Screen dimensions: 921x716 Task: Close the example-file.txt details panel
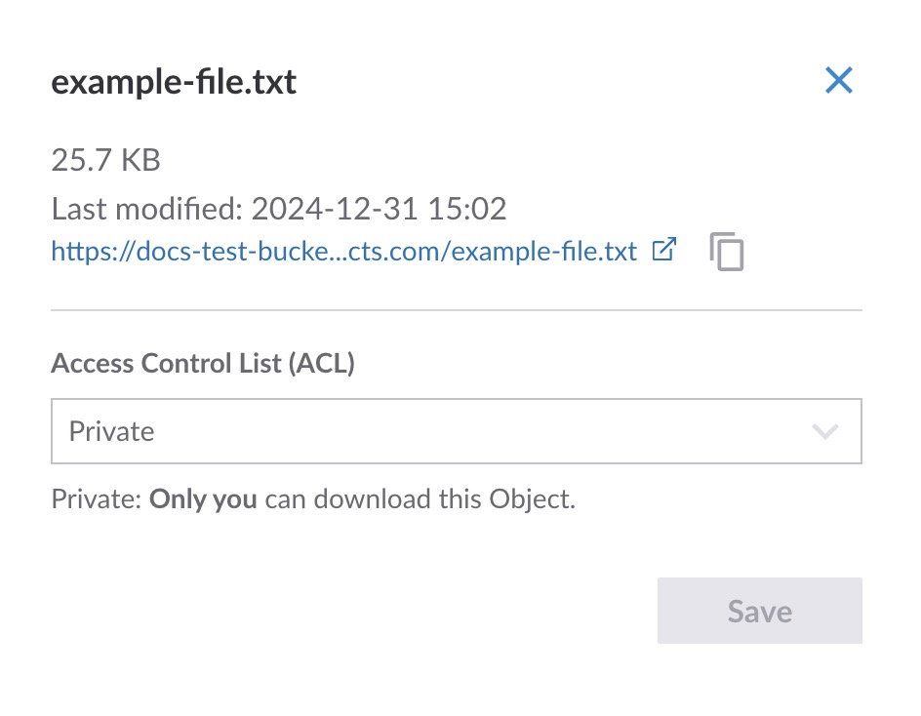(x=838, y=81)
